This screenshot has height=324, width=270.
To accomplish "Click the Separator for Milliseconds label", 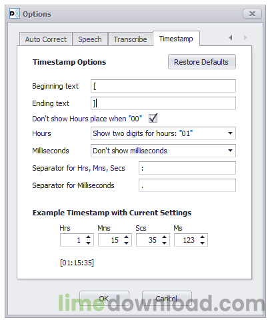I will point(73,185).
